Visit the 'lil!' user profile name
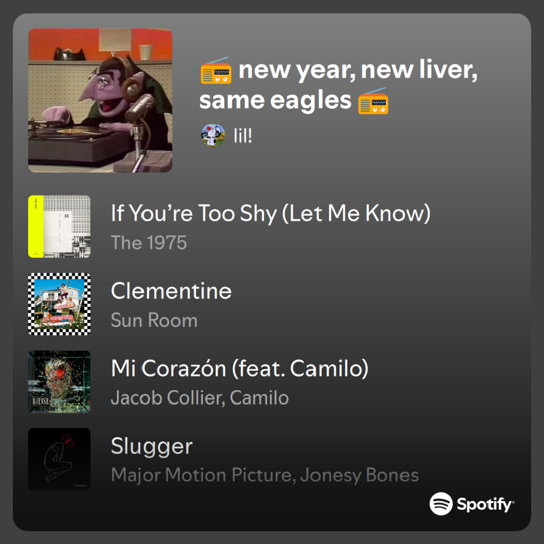544x544 pixels. point(243,135)
